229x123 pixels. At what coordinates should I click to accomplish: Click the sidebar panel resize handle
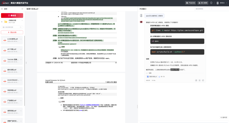pos(26,63)
